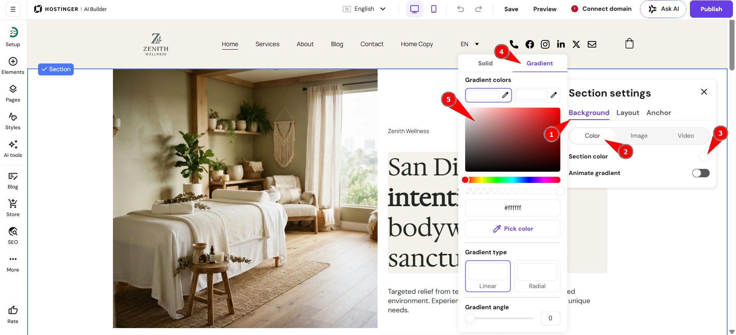The height and width of the screenshot is (335, 736).
Task: Open the Store sidebar icon
Action: (x=13, y=208)
